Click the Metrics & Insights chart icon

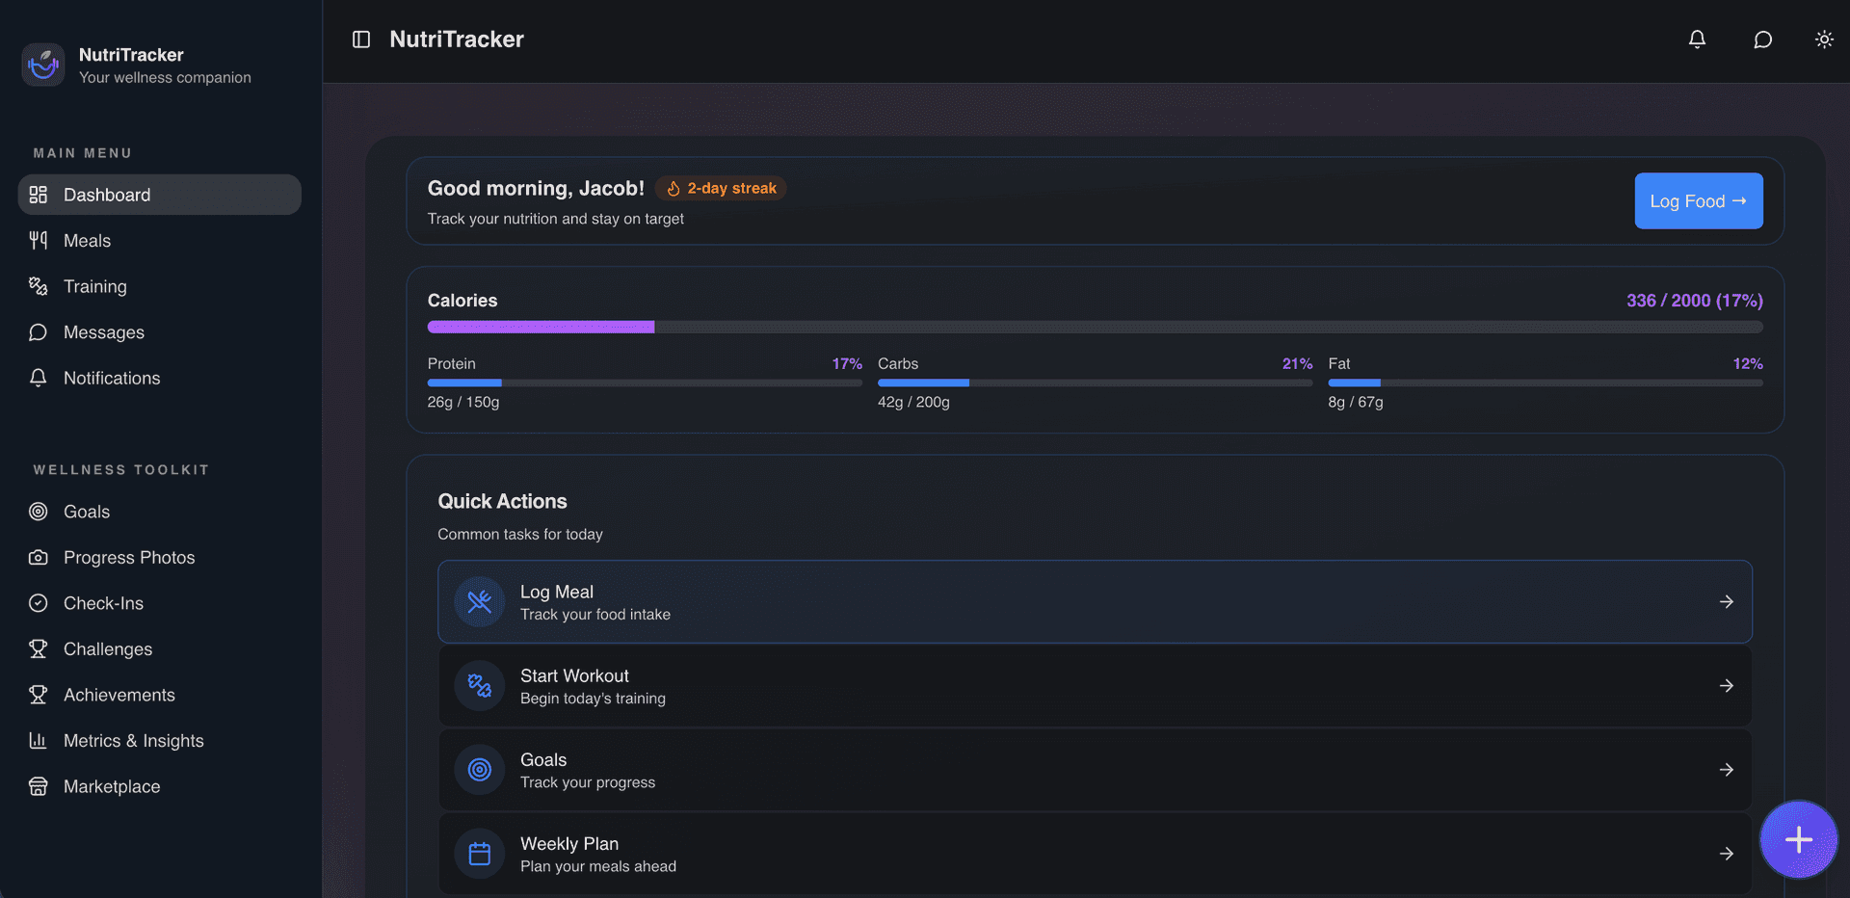[39, 740]
